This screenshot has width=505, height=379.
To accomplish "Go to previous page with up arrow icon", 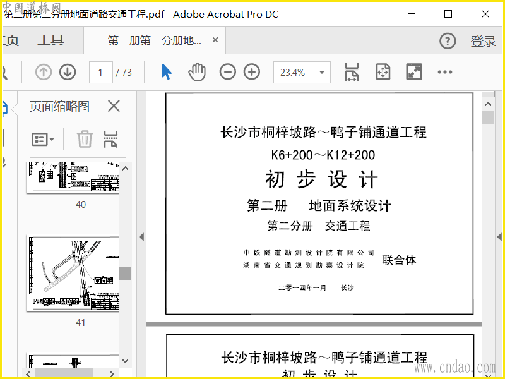I will [43, 72].
